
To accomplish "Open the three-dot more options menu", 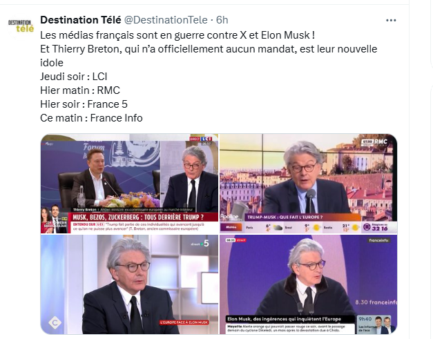I will (x=391, y=21).
